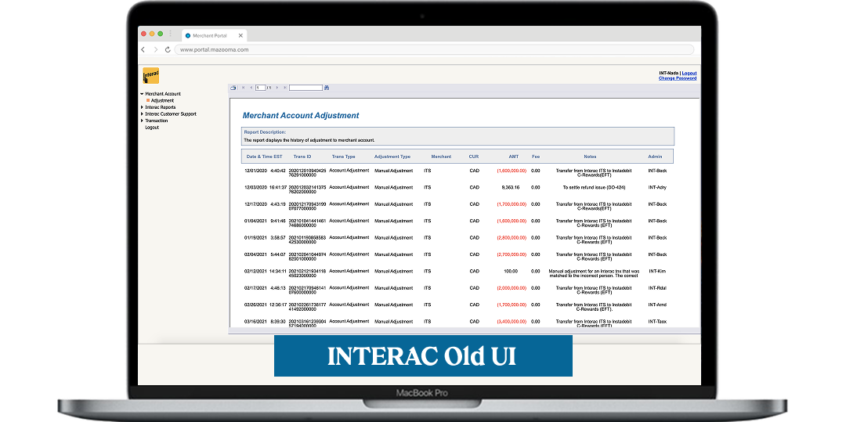Open the Change Password link
The width and height of the screenshot is (846, 422).
pos(677,78)
